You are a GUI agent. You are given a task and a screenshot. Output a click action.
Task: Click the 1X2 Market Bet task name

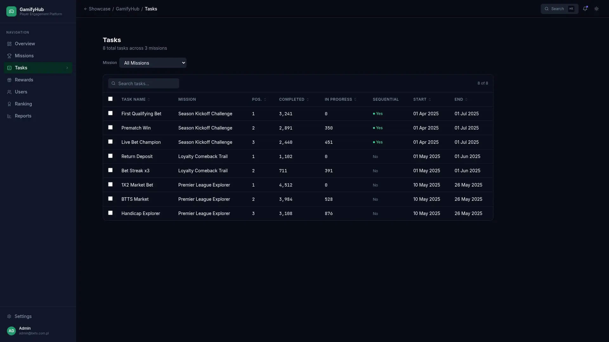click(137, 185)
